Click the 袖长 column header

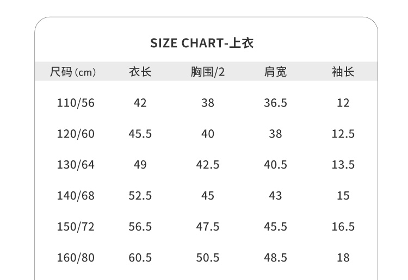point(343,72)
